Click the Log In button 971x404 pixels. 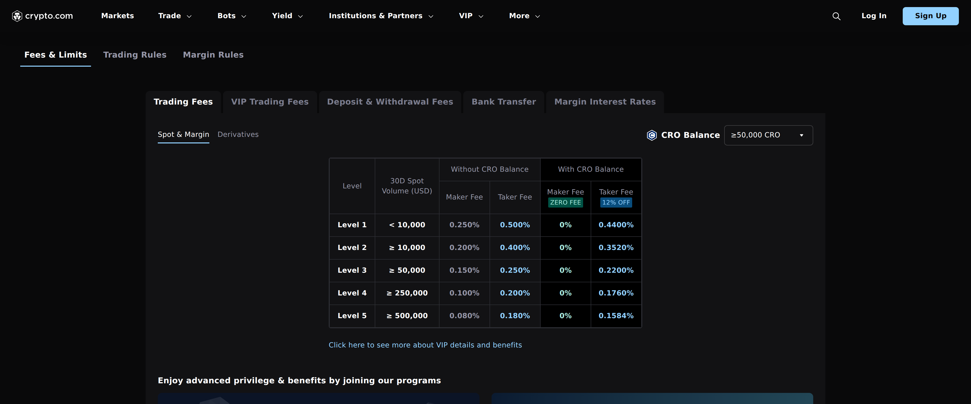[x=874, y=16]
